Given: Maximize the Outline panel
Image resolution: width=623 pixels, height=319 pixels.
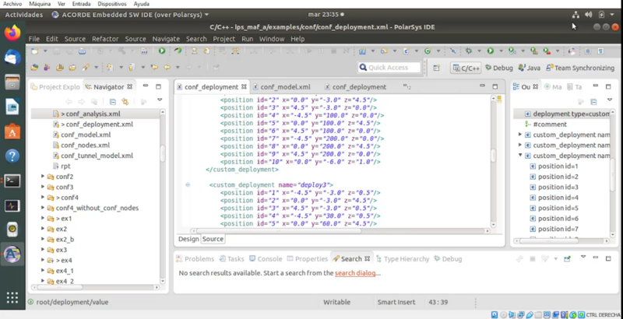Looking at the screenshot, I should 608,86.
